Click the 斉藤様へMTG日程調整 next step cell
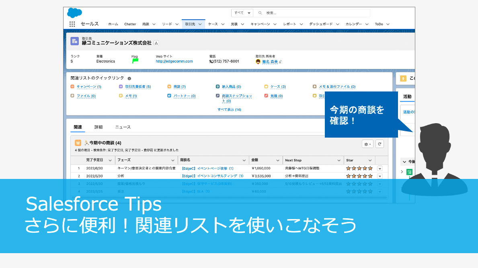Screen dimensions: 478x268 click(x=302, y=168)
